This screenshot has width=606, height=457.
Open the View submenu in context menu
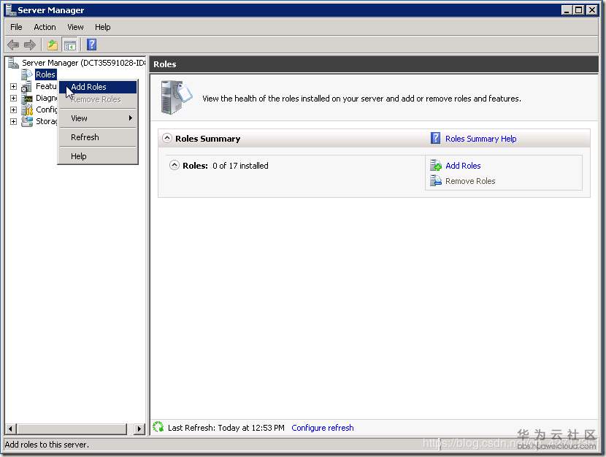[98, 118]
